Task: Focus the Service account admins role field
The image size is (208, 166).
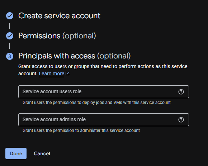Action: click(x=104, y=120)
